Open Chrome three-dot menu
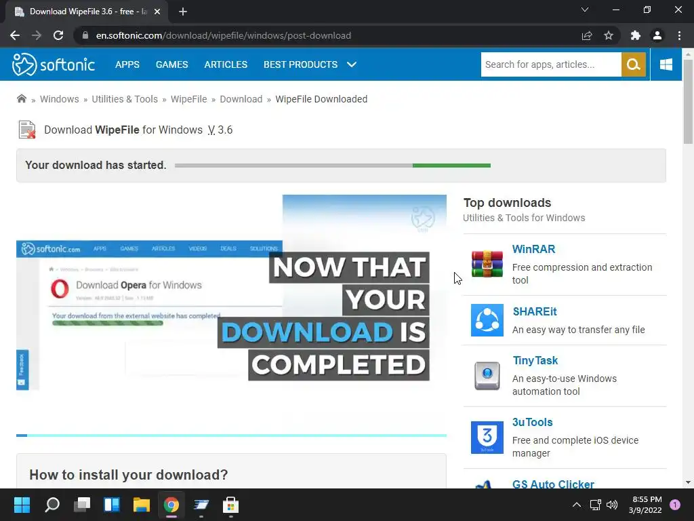The width and height of the screenshot is (694, 521). [x=679, y=35]
